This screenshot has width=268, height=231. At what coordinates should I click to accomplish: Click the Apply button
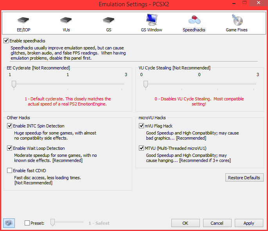tap(249, 223)
